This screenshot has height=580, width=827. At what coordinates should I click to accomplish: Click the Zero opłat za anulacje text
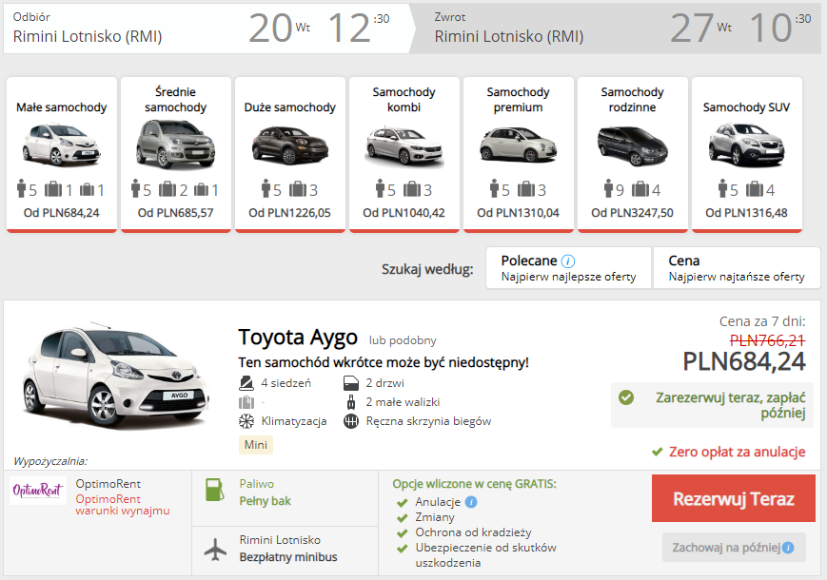(737, 452)
